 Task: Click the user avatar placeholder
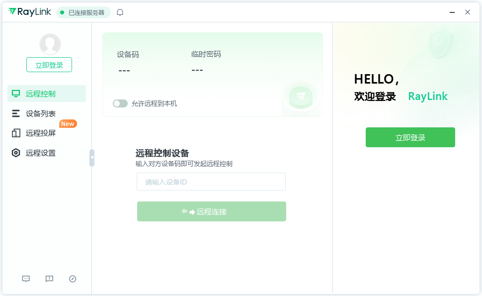tap(49, 44)
